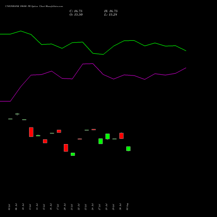The height and width of the screenshot is (217, 217).
Task: Click the high price value H: 16.75
Action: tap(111, 11)
